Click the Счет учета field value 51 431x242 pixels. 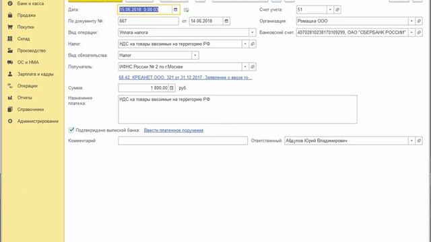[311, 9]
